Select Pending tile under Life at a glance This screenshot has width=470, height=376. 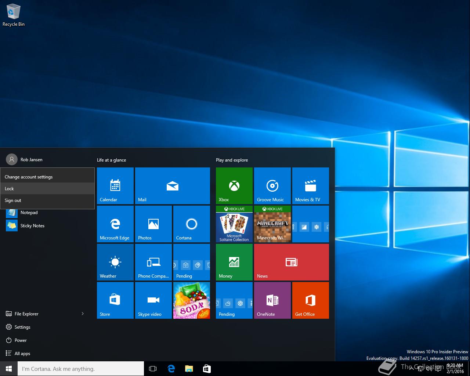point(192,262)
